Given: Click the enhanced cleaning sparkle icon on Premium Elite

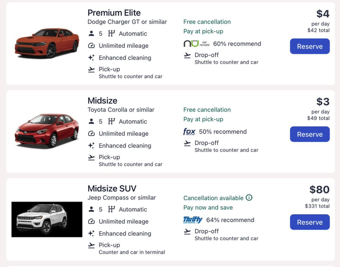Looking at the screenshot, I should click(x=91, y=58).
